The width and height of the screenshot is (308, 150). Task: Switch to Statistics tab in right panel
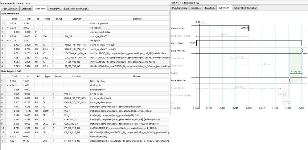coord(196,8)
